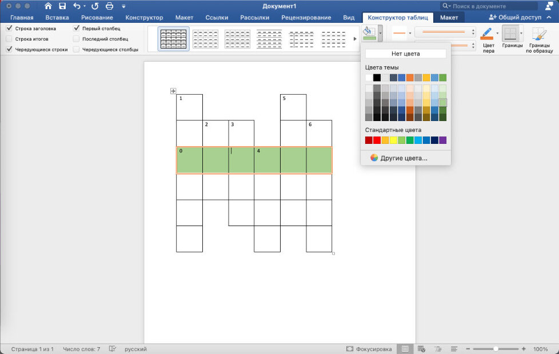The height and width of the screenshot is (354, 559).
Task: Click the table move handle icon
Action: 173,91
